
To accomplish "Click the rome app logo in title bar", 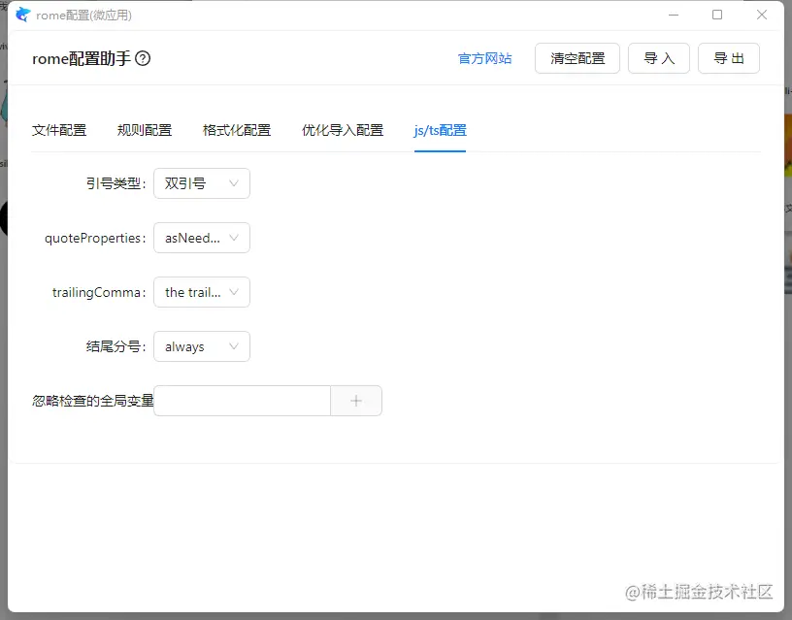I will click(x=22, y=16).
